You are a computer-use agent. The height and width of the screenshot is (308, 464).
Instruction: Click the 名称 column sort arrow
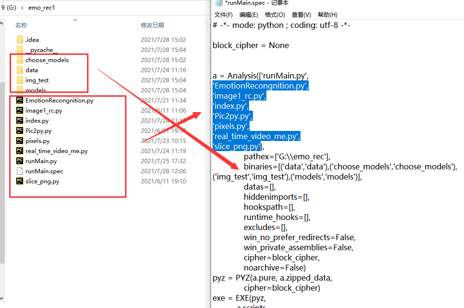(x=75, y=19)
